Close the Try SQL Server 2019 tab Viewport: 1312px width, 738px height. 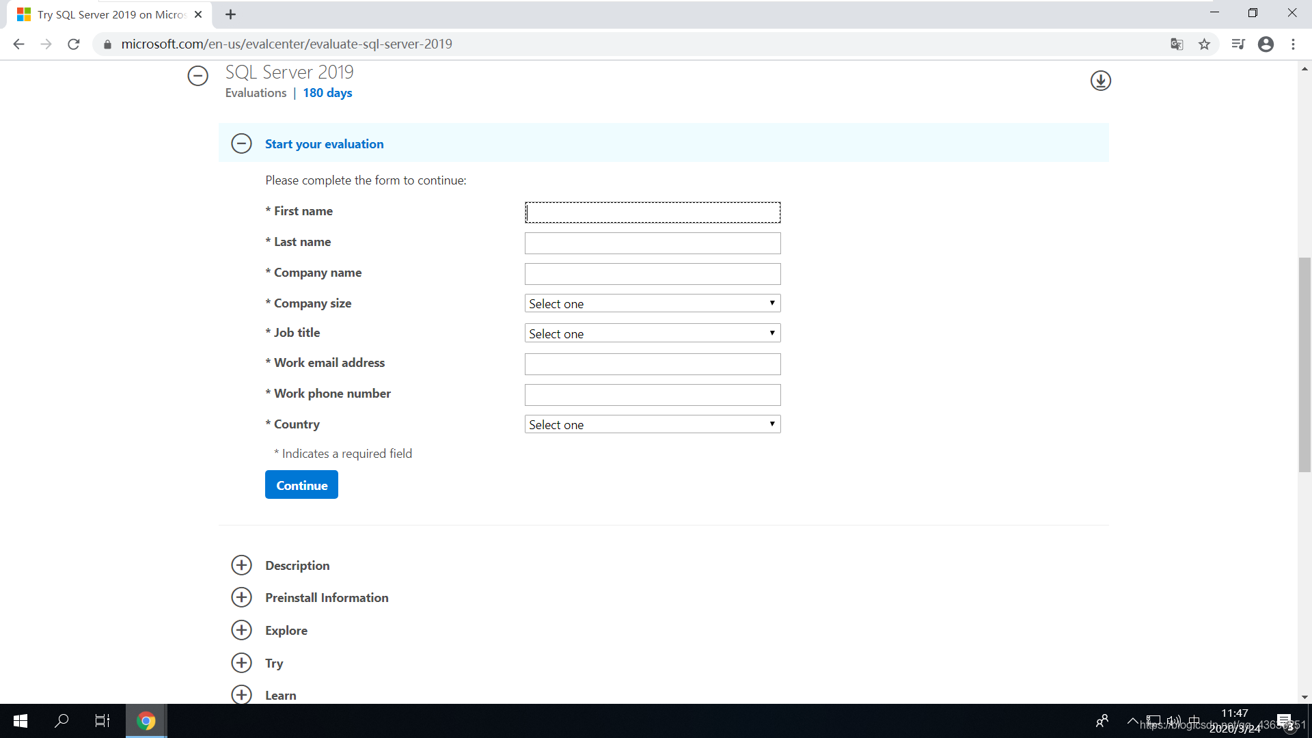click(198, 14)
